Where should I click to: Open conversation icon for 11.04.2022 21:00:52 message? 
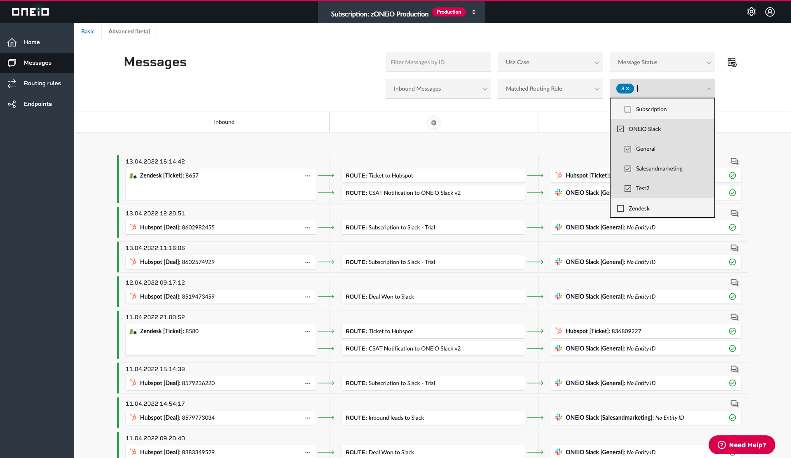click(x=734, y=317)
